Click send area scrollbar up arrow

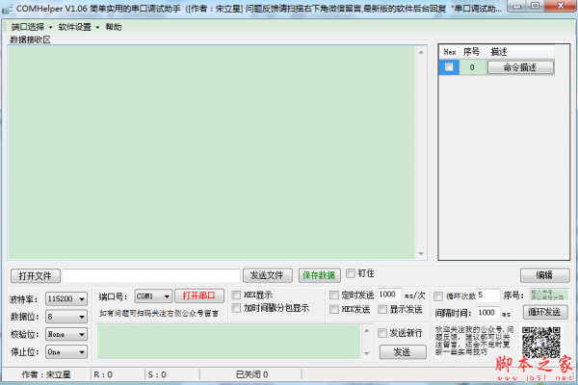click(366, 331)
